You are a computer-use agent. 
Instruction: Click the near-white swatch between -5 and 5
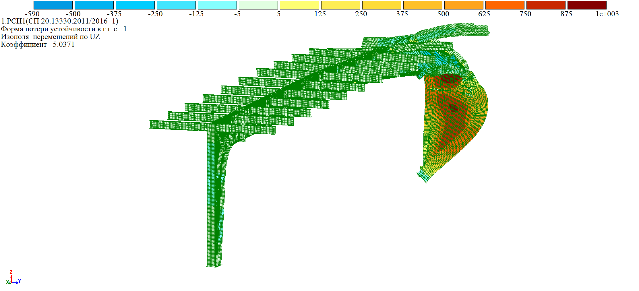[258, 5]
